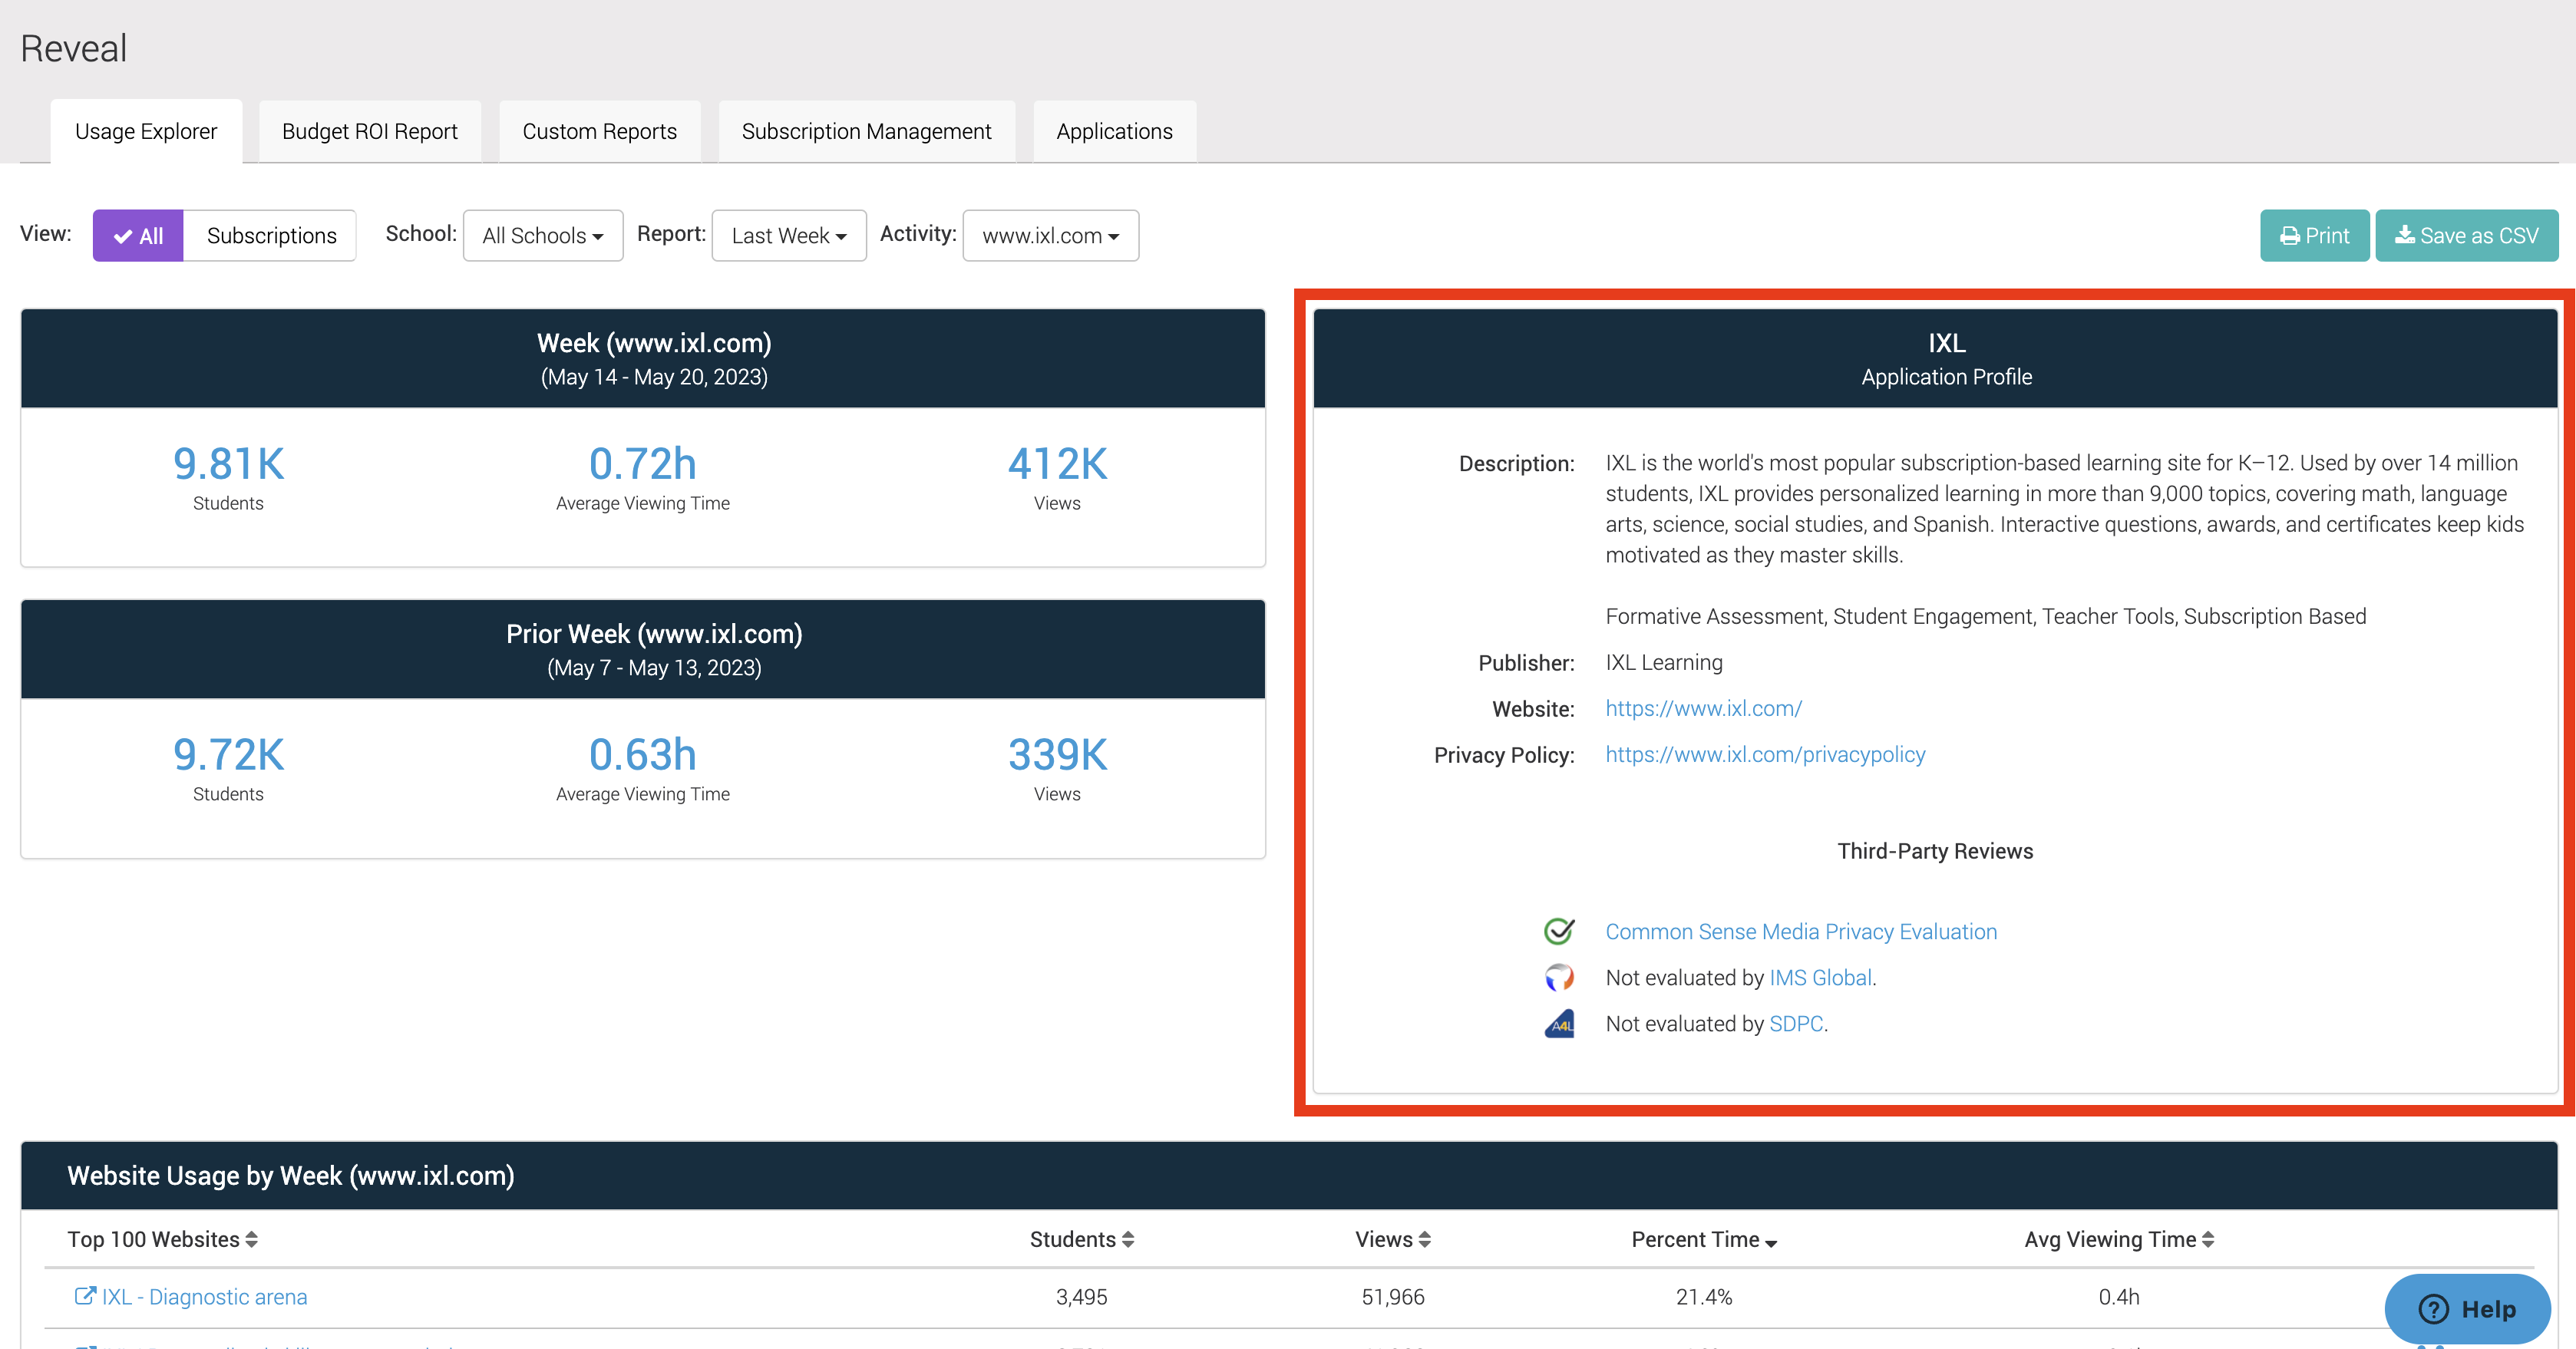Click the SDPC link
The image size is (2576, 1349).
click(x=1796, y=1024)
